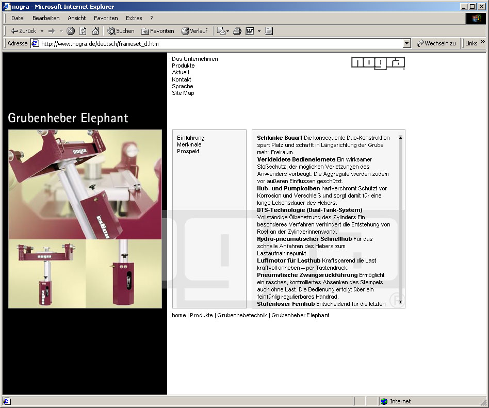
Task: Open the forward history dropdown arrow
Action: (x=61, y=31)
